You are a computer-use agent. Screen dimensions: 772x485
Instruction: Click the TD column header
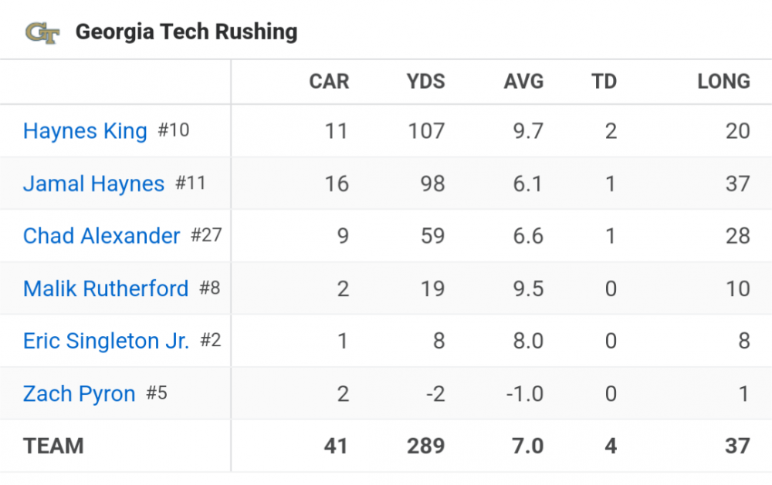click(604, 82)
